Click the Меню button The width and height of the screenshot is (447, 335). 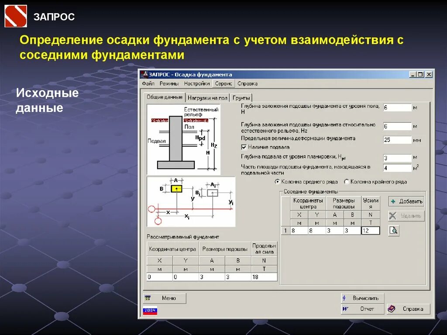point(165,298)
